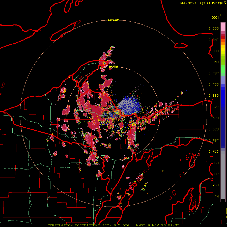Click the 0.573 color scale value
227x227 pixels.
tap(214, 118)
